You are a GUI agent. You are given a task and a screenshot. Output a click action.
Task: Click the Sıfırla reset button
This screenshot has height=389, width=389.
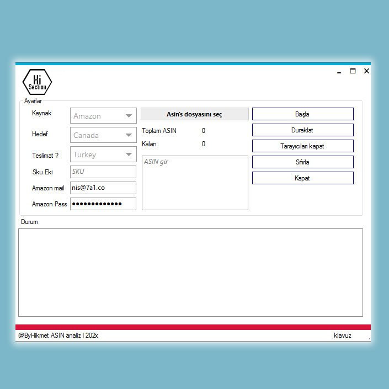(x=302, y=162)
